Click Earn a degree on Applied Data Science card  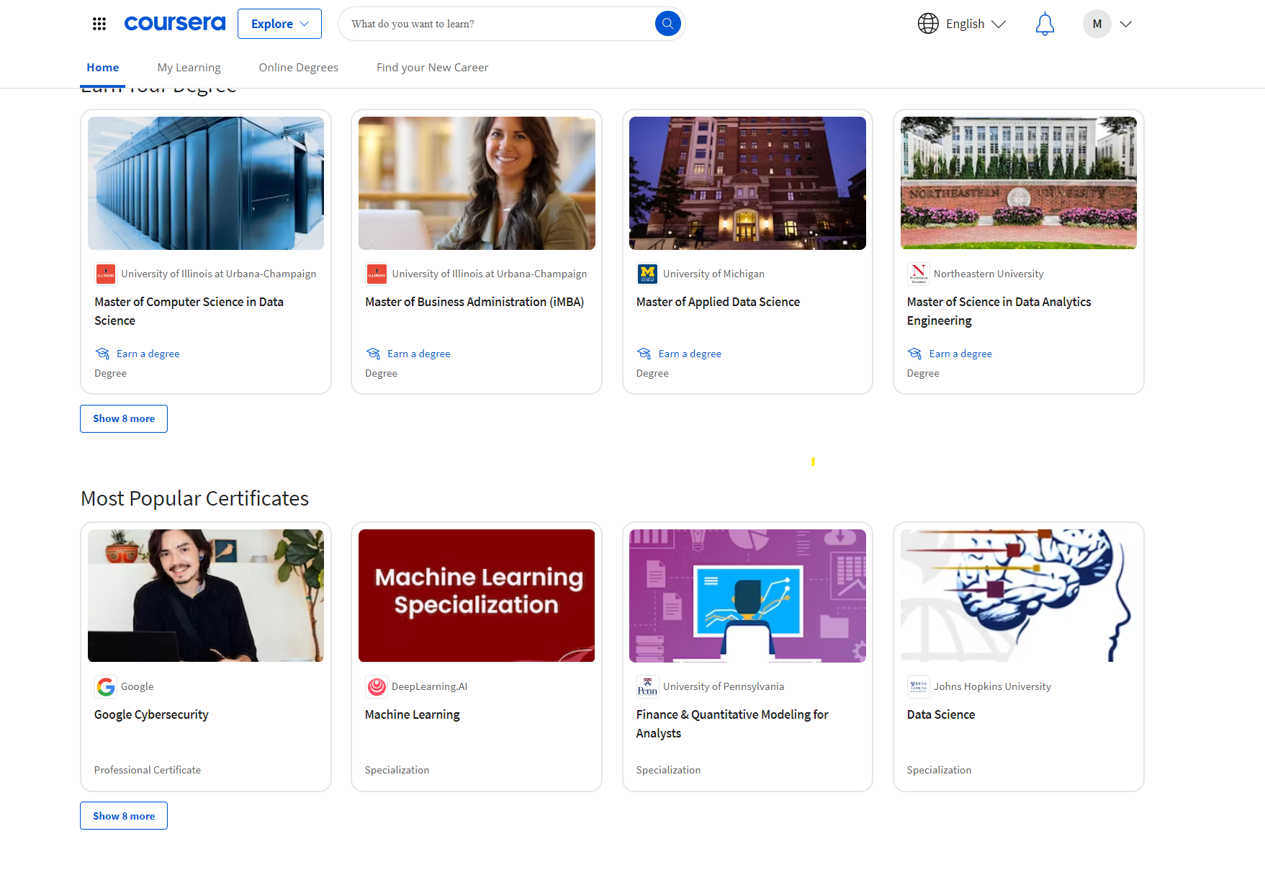(690, 354)
